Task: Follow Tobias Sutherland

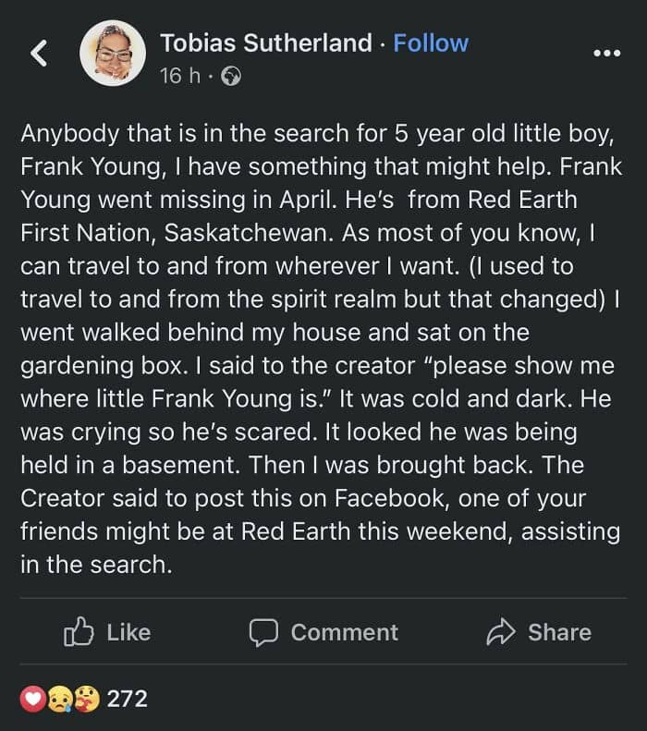Action: point(431,43)
